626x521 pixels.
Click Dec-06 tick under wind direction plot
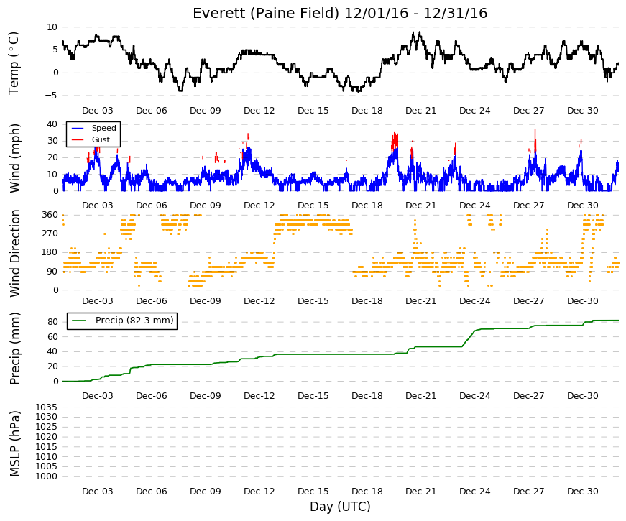click(x=152, y=301)
